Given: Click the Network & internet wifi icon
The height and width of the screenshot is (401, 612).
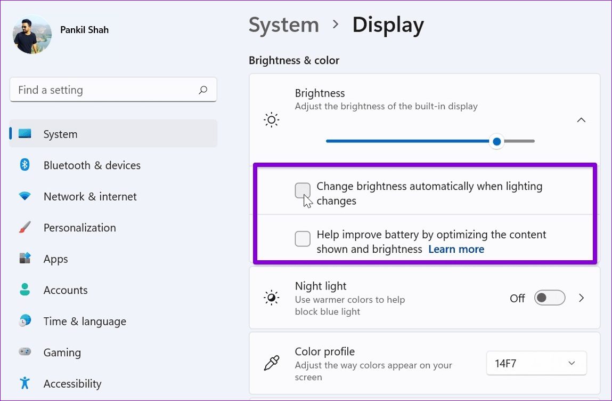Looking at the screenshot, I should pos(25,196).
